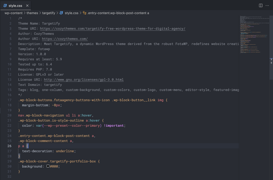Screen dimensions: 273x180
Task: Expand breadcrumb chevron after themes
Action: point(40,13)
